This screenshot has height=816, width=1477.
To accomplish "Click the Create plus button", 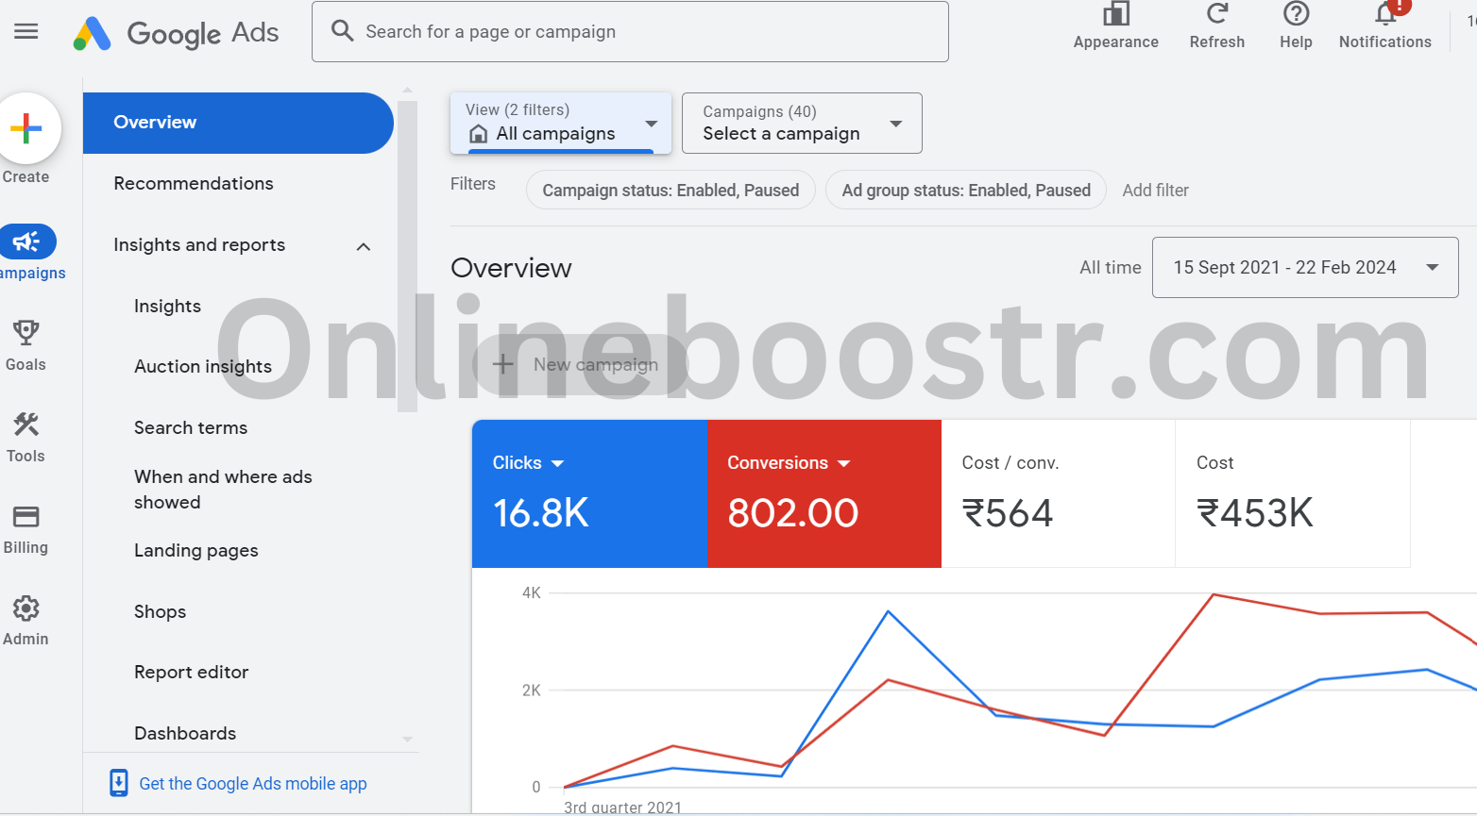I will pos(27,128).
